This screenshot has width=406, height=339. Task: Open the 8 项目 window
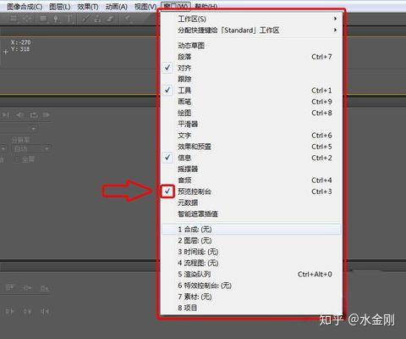[251, 308]
